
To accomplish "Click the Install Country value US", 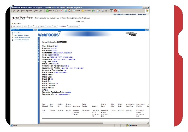I will [x=57, y=84].
